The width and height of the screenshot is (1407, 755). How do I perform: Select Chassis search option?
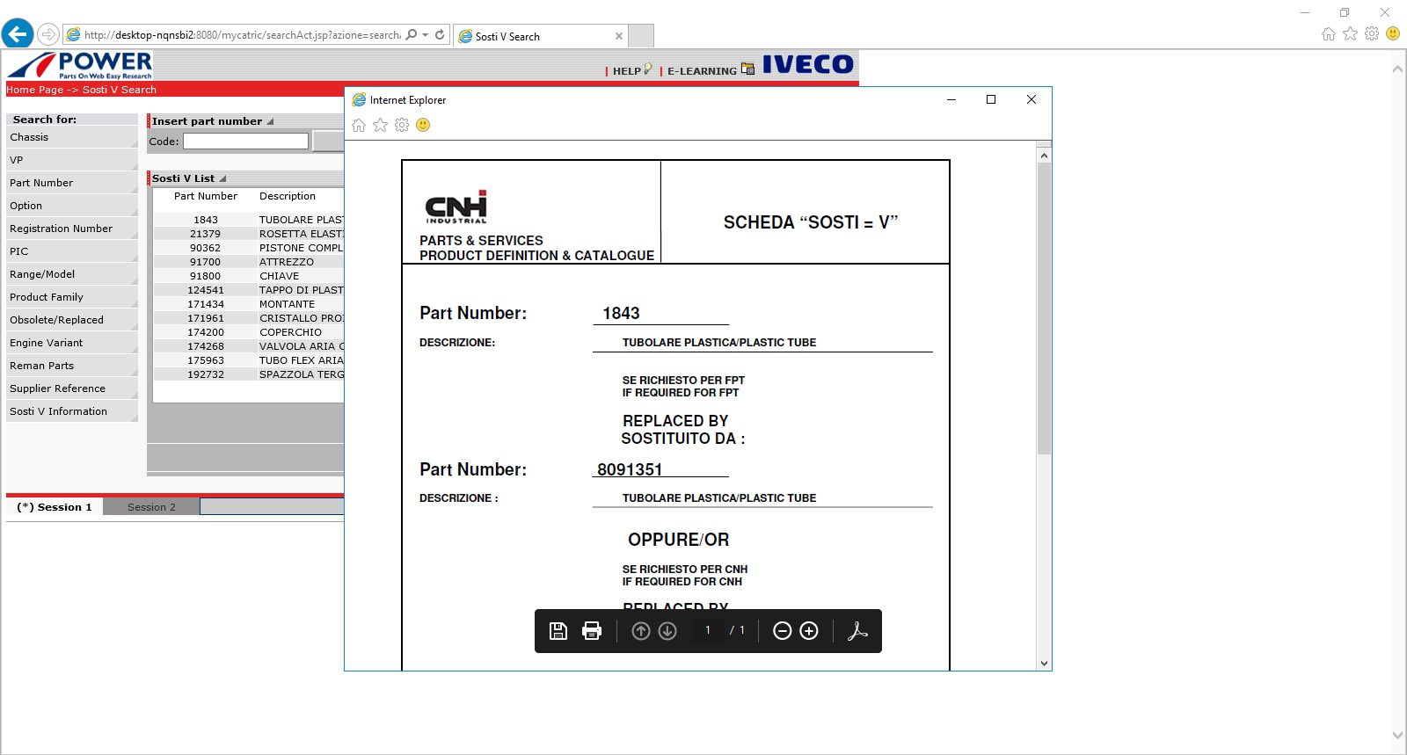[x=72, y=137]
